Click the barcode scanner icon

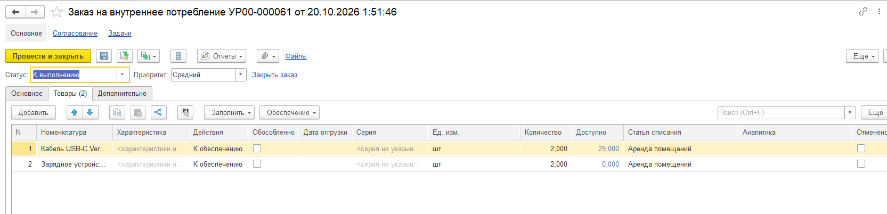tap(185, 112)
